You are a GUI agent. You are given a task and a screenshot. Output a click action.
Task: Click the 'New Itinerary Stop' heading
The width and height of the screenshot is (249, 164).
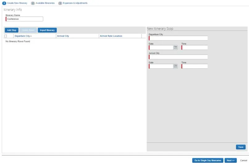click(x=160, y=29)
